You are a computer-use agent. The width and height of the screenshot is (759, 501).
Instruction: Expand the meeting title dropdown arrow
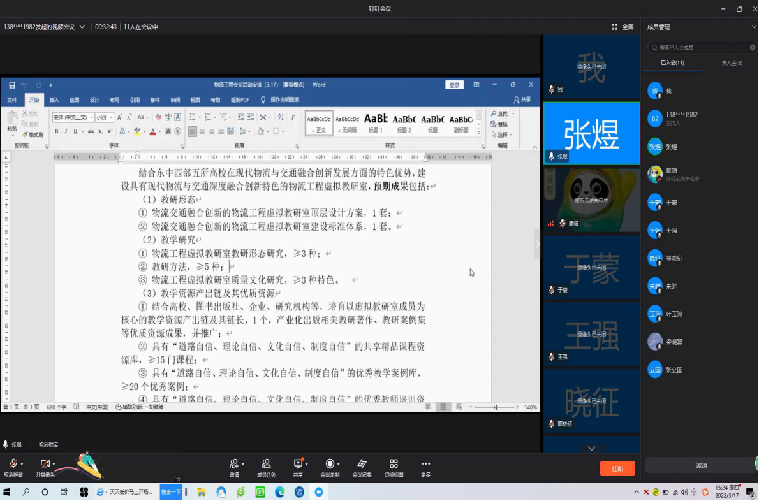point(82,27)
